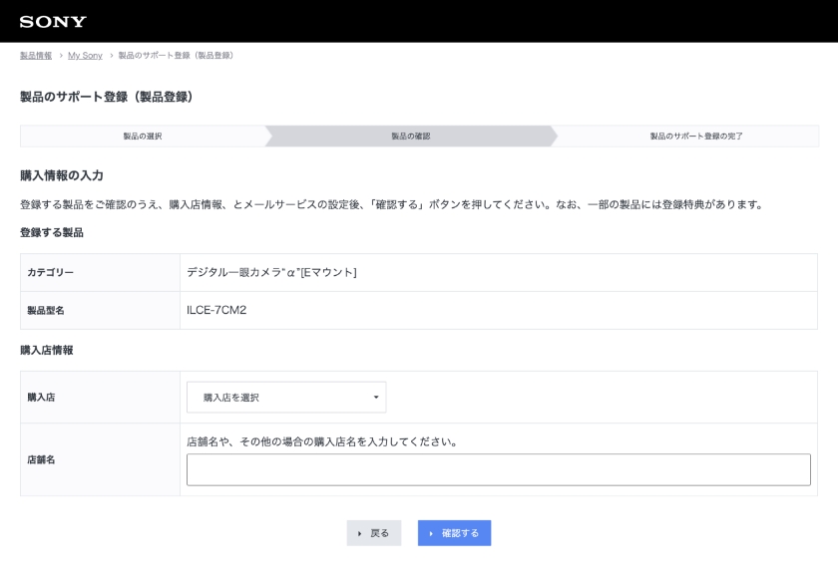Select the 製品の確認 step

click(x=410, y=136)
